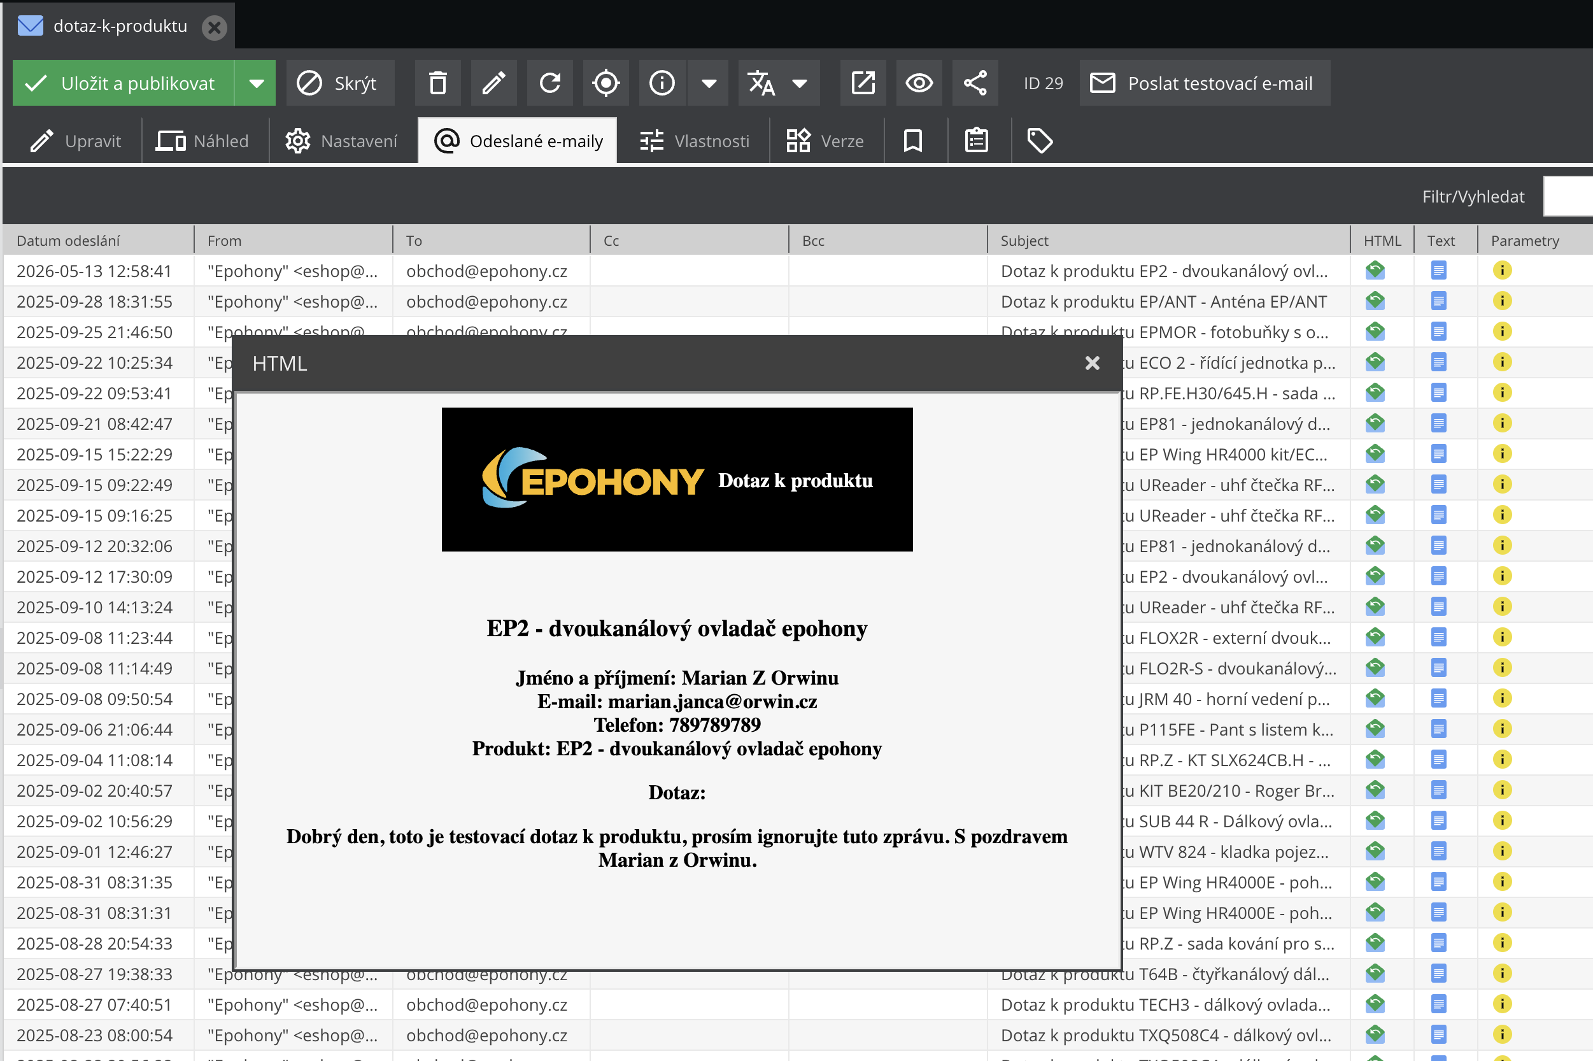This screenshot has width=1593, height=1061.
Task: Switch to the Upravit tab
Action: tap(76, 141)
